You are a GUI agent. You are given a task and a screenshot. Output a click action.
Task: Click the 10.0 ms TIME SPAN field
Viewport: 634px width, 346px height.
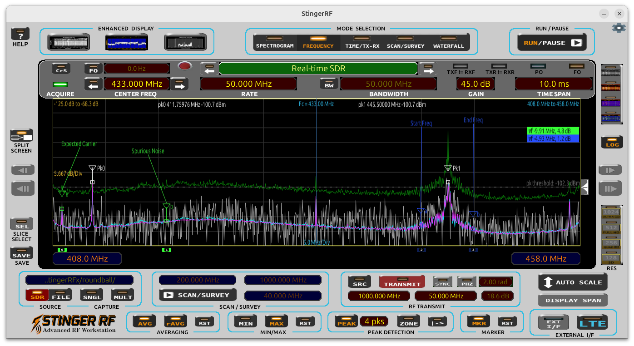(x=554, y=84)
